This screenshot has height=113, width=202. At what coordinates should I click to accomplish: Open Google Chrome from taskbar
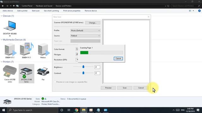[76, 110]
